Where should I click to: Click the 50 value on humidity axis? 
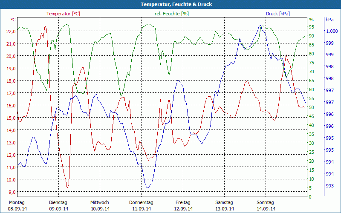tap(312, 107)
